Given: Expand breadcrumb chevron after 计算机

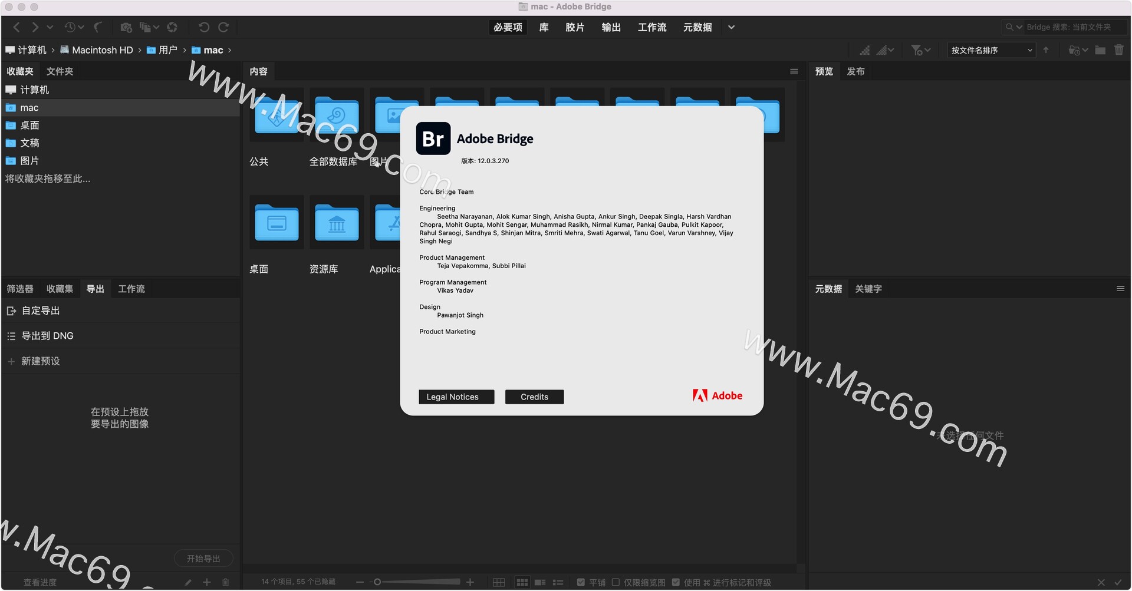Looking at the screenshot, I should pyautogui.click(x=53, y=50).
